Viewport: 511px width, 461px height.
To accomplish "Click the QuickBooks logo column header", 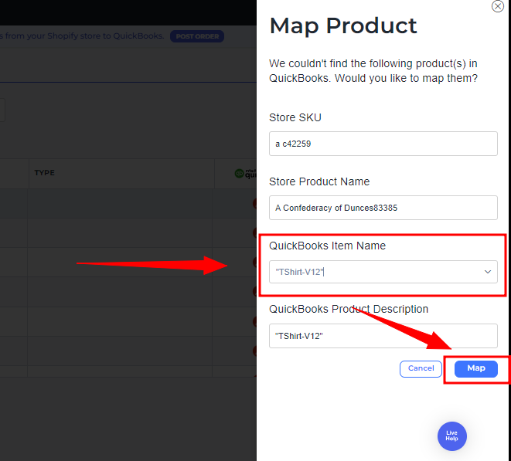I will 245,174.
